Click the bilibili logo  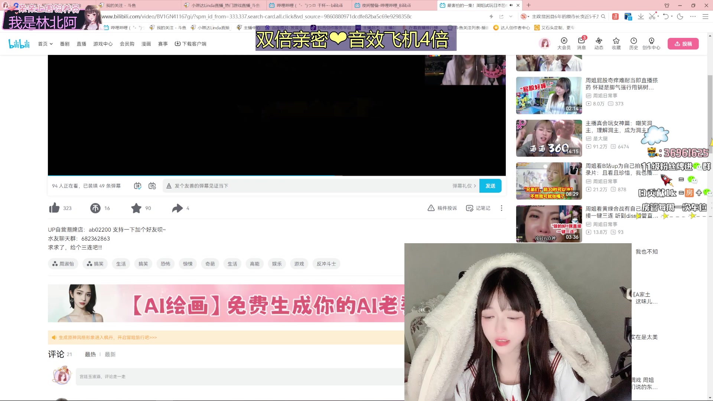(x=19, y=44)
